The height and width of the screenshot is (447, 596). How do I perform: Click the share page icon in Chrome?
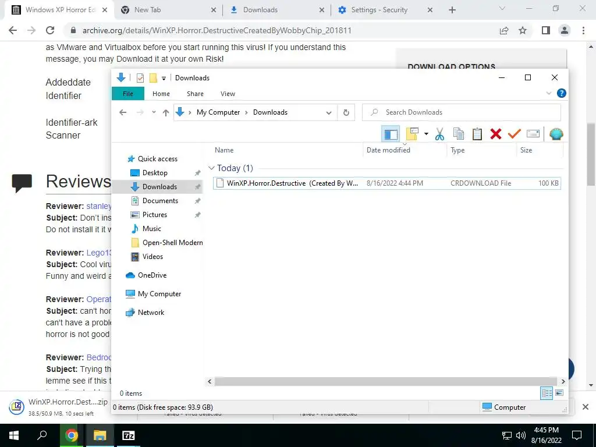tap(504, 30)
